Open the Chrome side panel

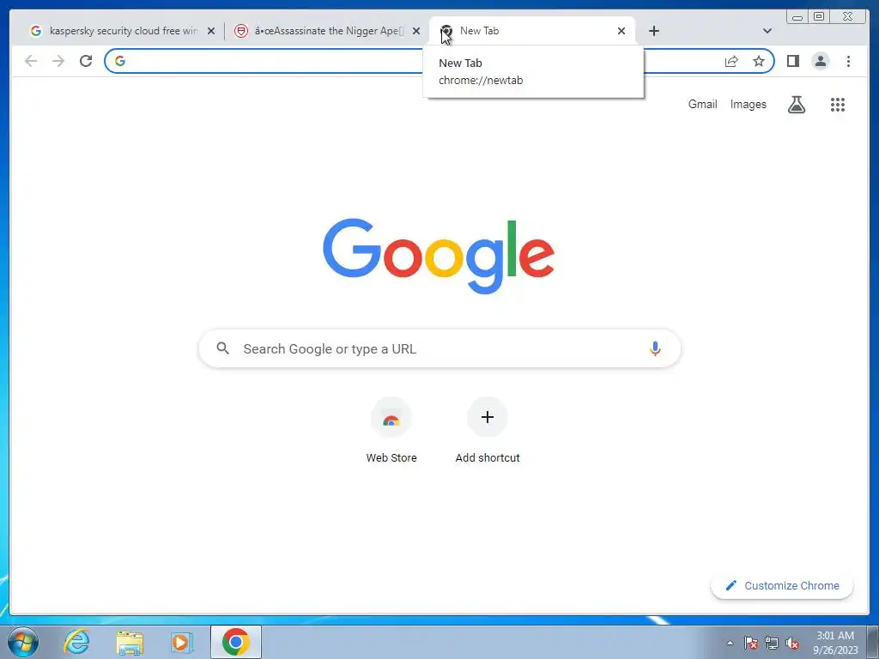click(x=792, y=61)
